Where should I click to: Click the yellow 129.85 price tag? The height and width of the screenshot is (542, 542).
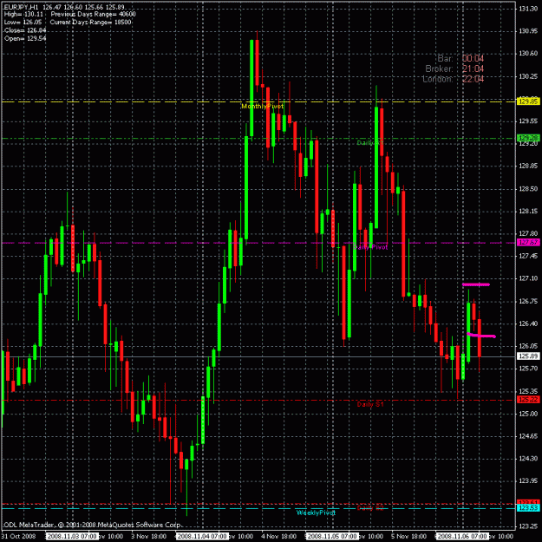coord(528,101)
